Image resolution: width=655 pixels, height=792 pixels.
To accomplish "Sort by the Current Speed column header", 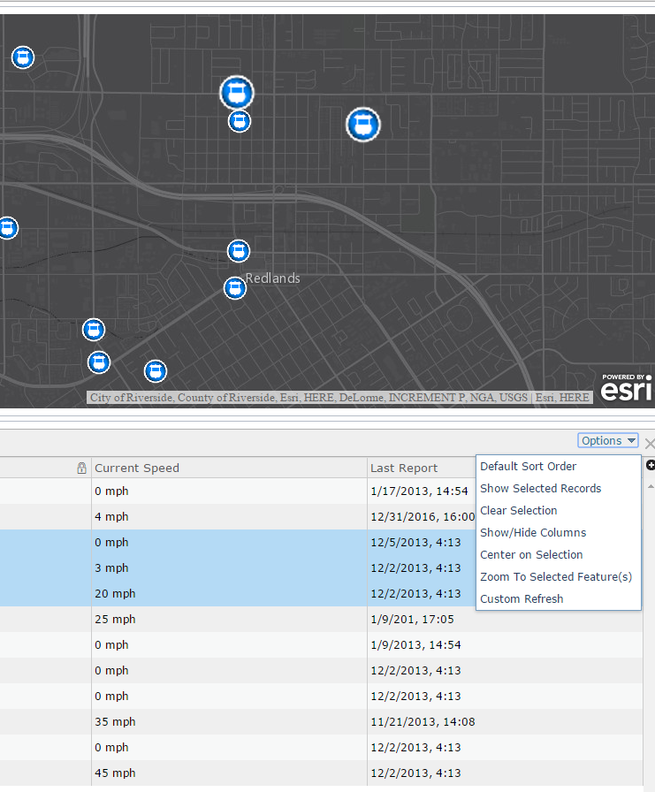I will (137, 468).
